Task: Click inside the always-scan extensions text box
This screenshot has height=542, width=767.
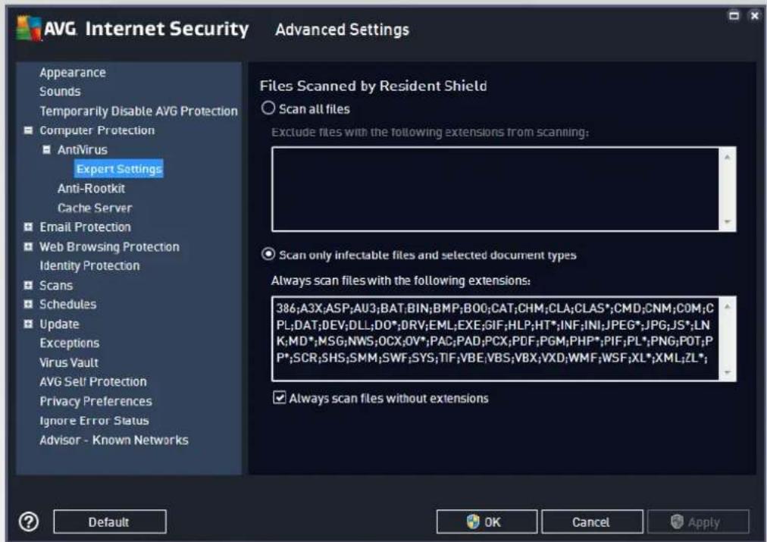Action: point(495,338)
